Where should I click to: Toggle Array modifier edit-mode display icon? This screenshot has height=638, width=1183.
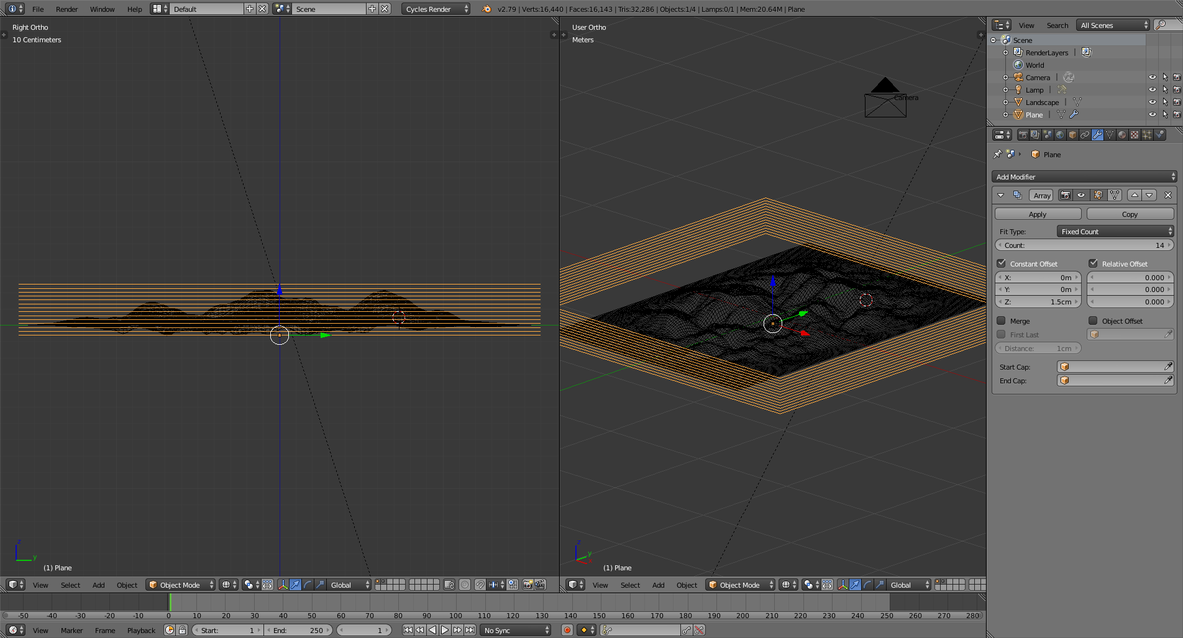1098,195
